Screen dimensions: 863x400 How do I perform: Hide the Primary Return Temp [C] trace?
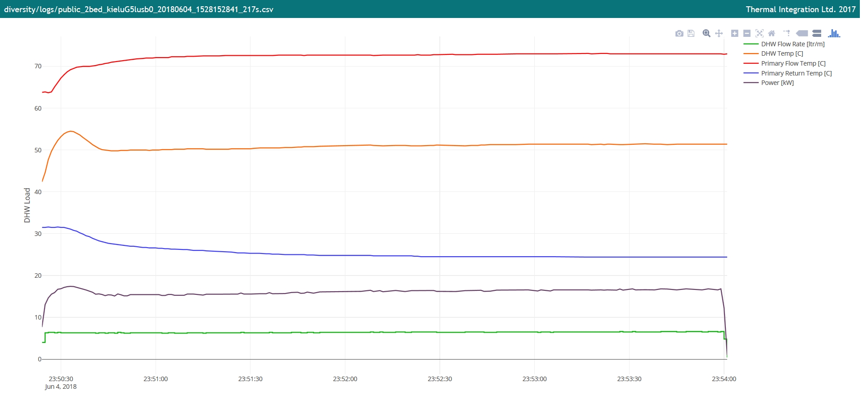[x=788, y=73]
